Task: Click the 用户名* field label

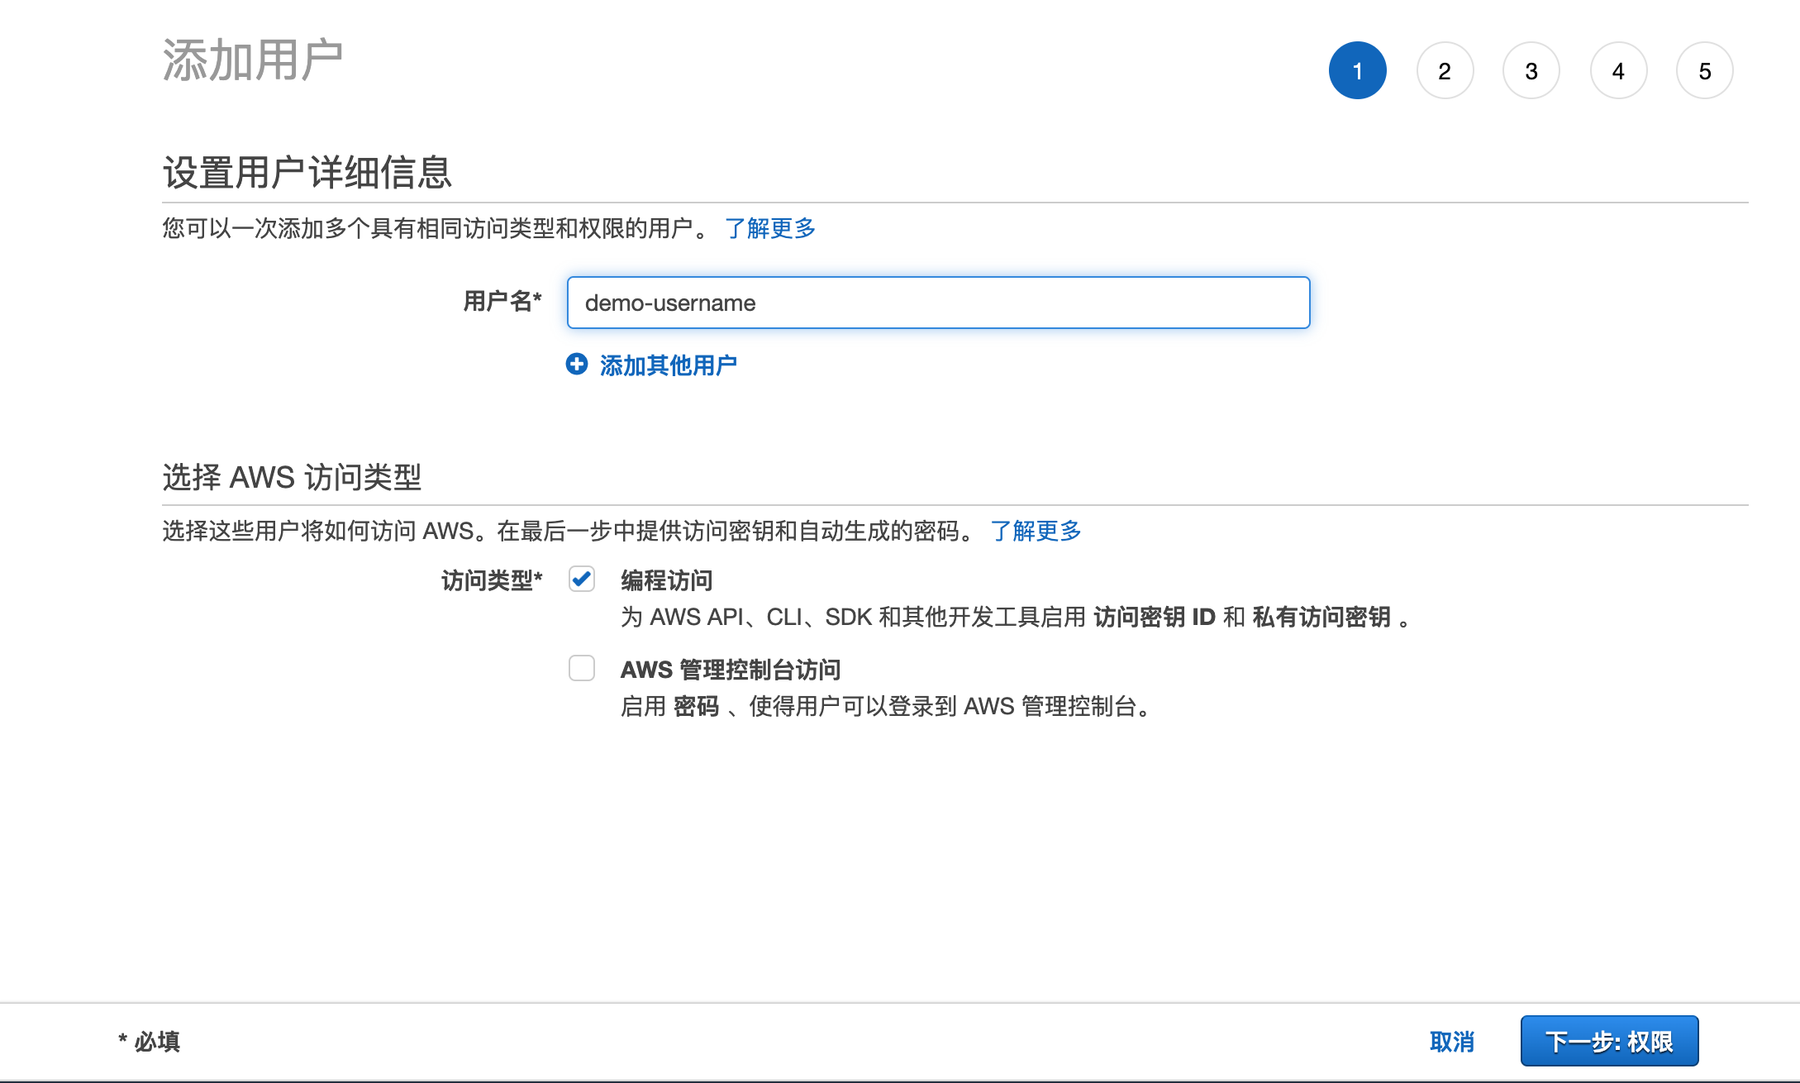Action: click(x=502, y=302)
